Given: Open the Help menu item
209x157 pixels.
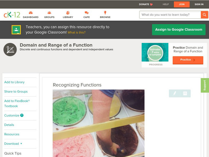Looking at the screenshot, I should click(x=166, y=4).
